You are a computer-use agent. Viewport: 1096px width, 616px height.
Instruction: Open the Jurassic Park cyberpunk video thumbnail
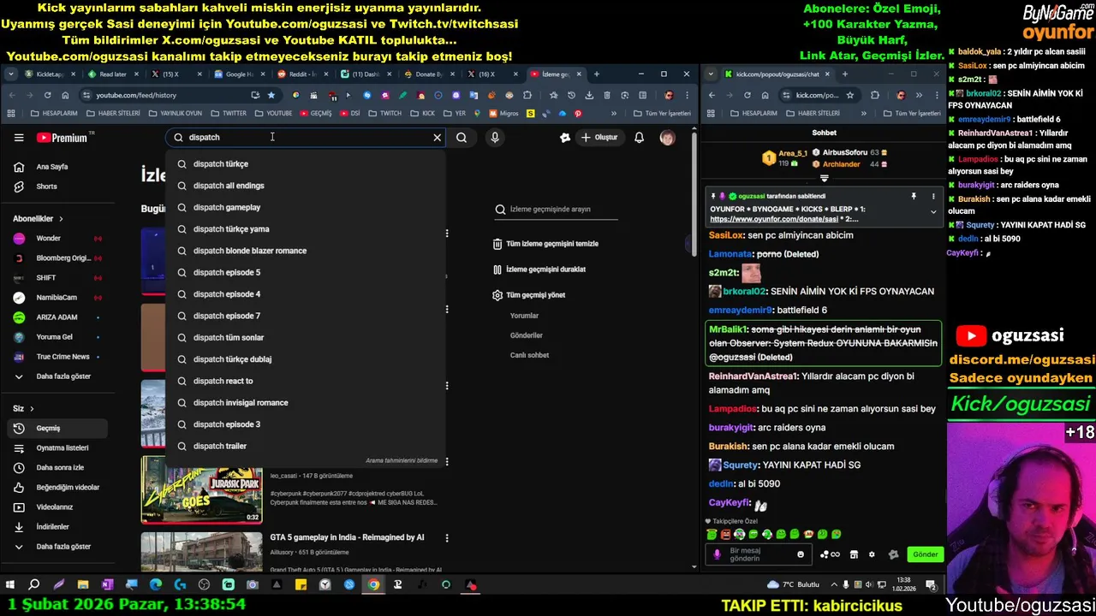click(201, 489)
